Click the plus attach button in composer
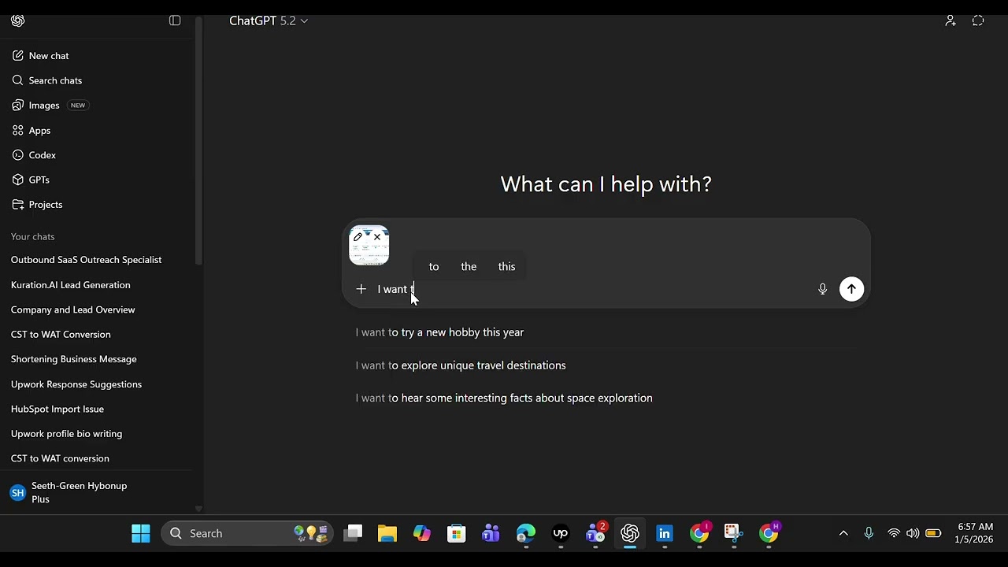Viewport: 1008px width, 567px height. (361, 289)
